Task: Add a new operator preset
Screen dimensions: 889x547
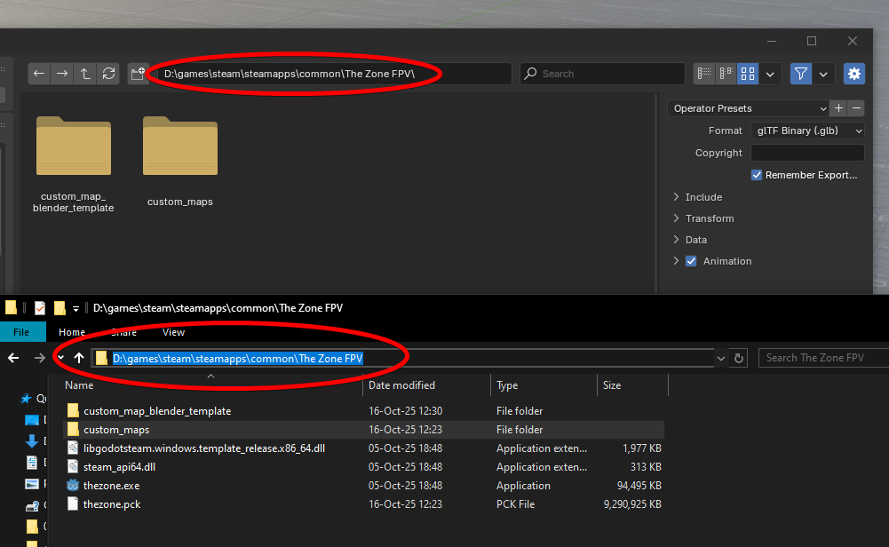Action: [x=838, y=108]
